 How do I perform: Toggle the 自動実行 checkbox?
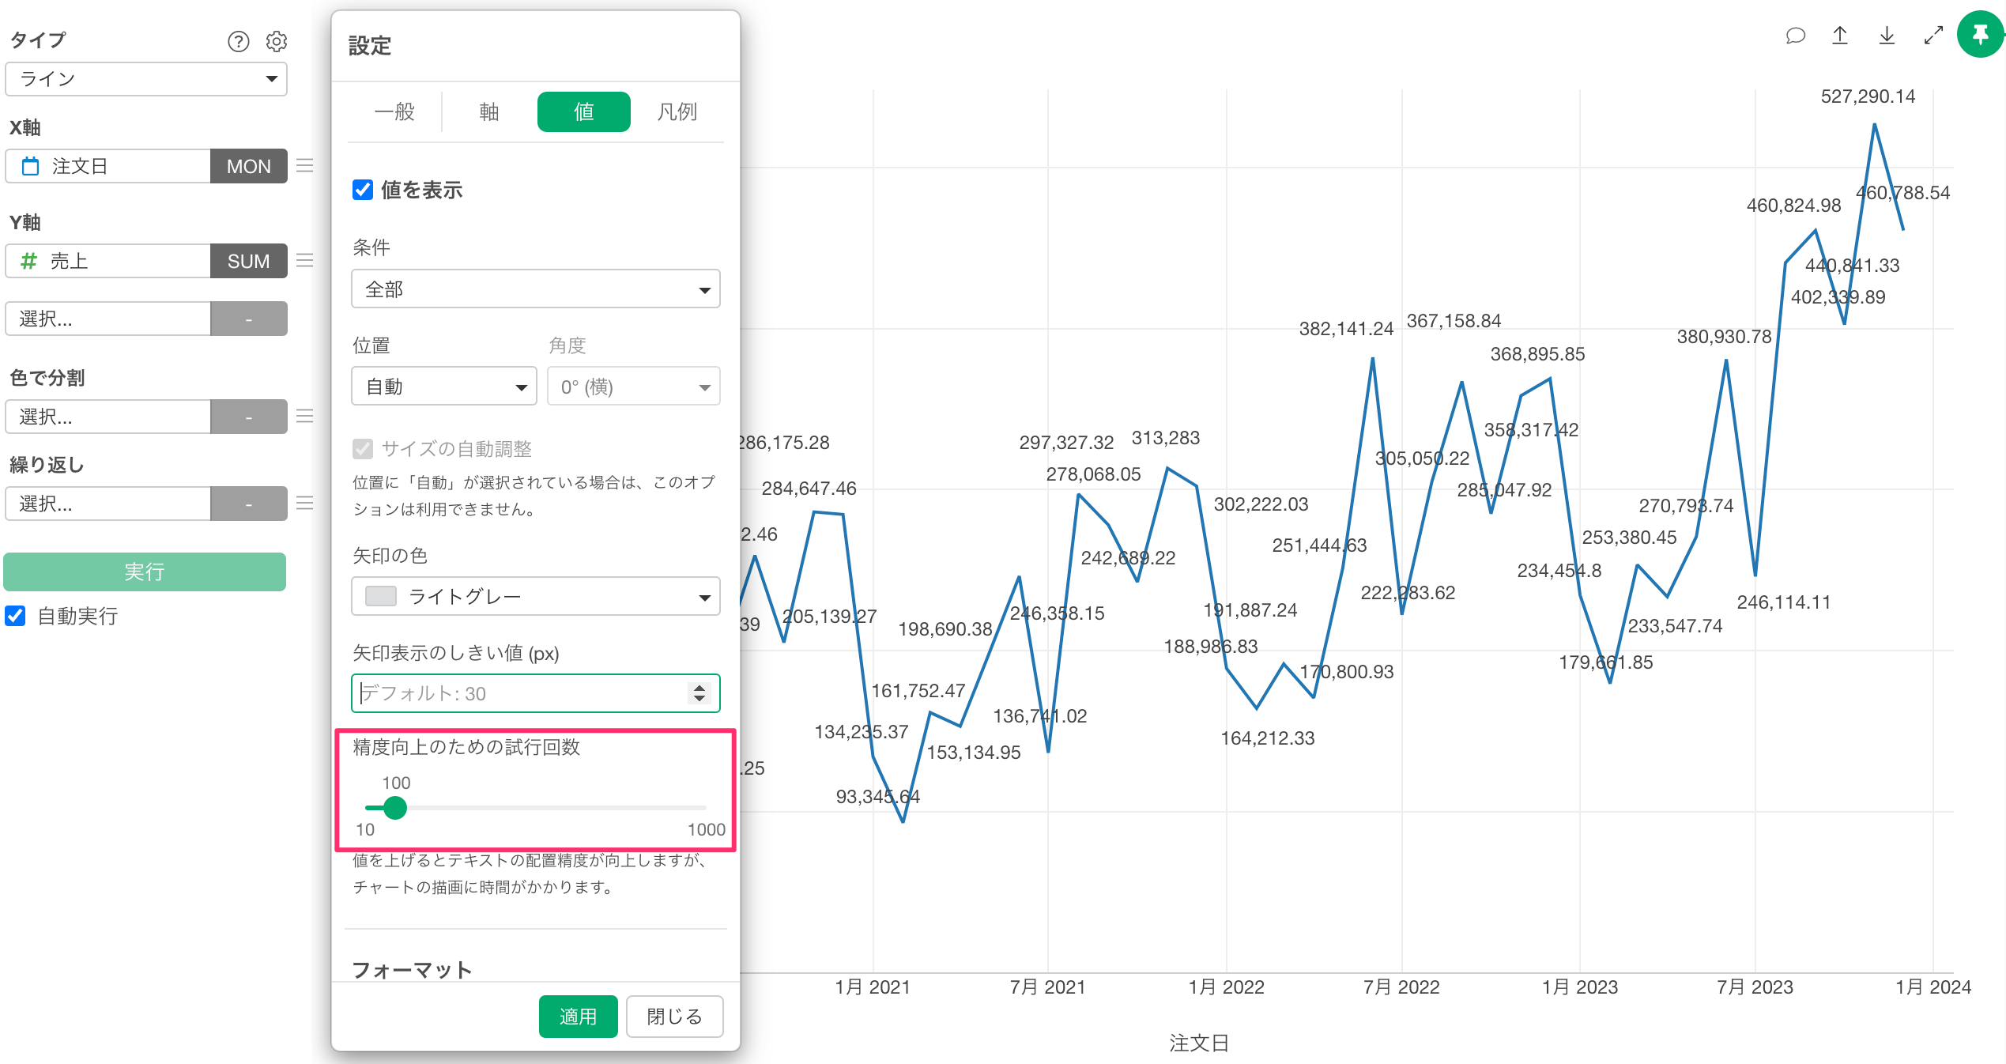click(16, 616)
